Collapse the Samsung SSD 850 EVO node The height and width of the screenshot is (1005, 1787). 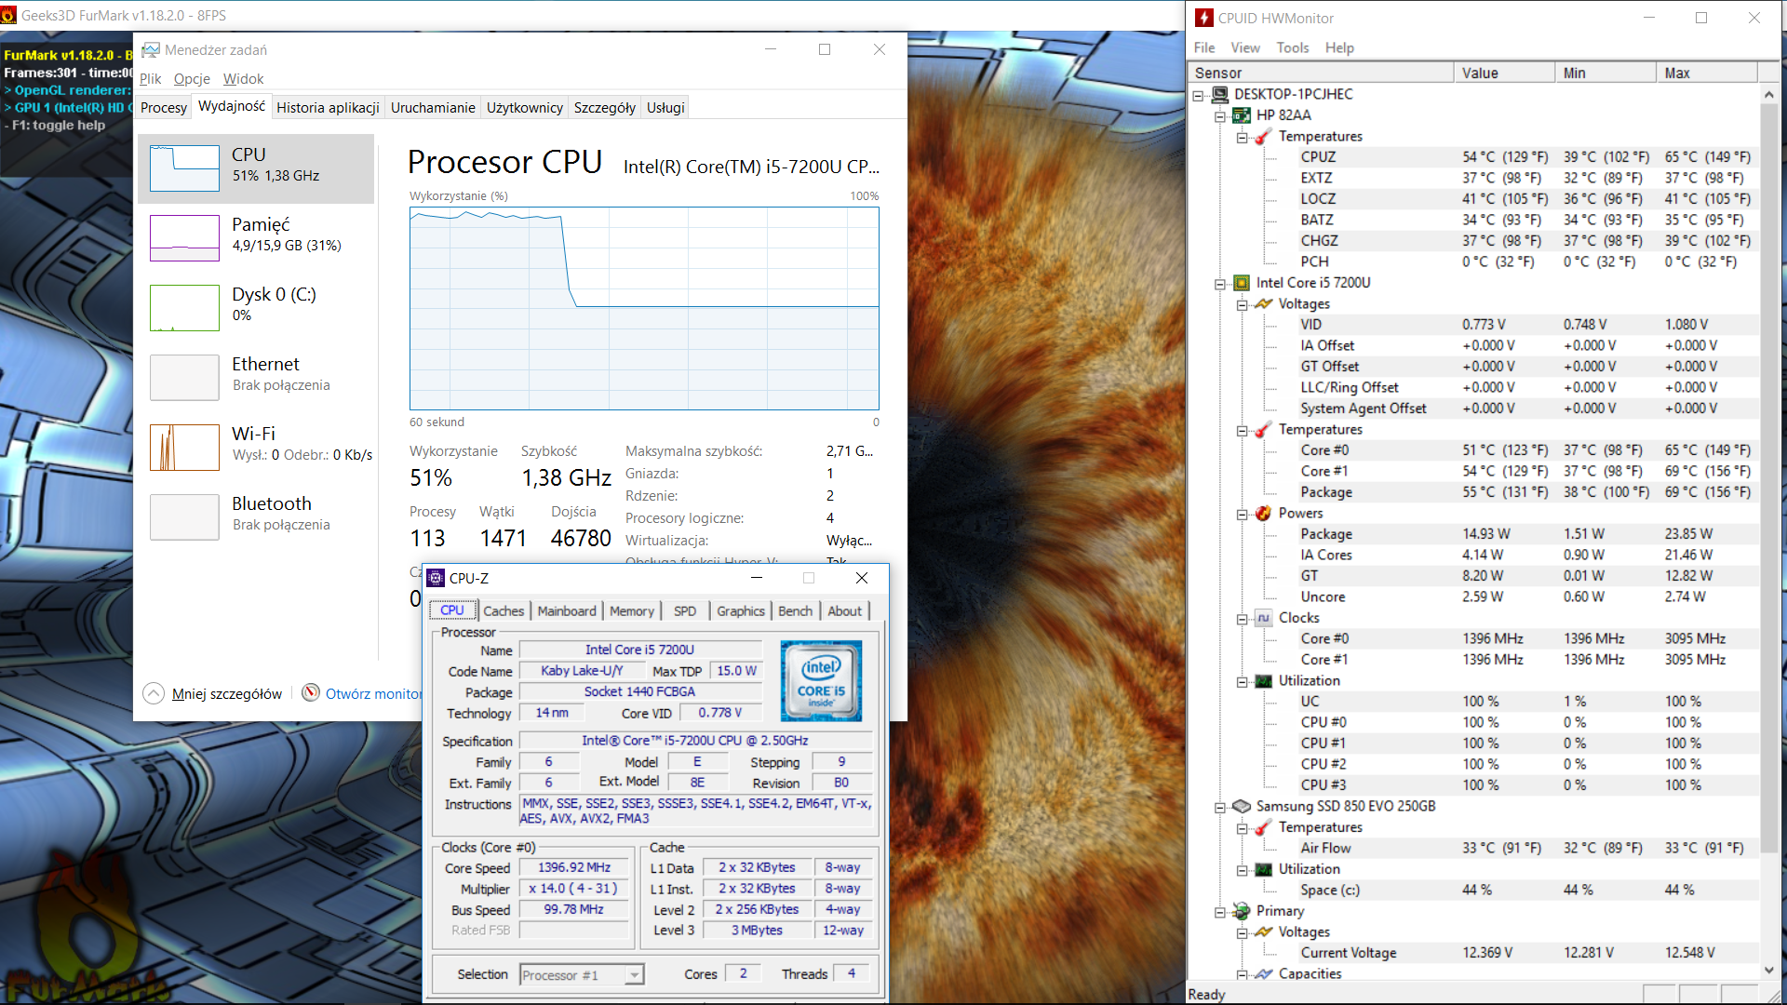1220,807
